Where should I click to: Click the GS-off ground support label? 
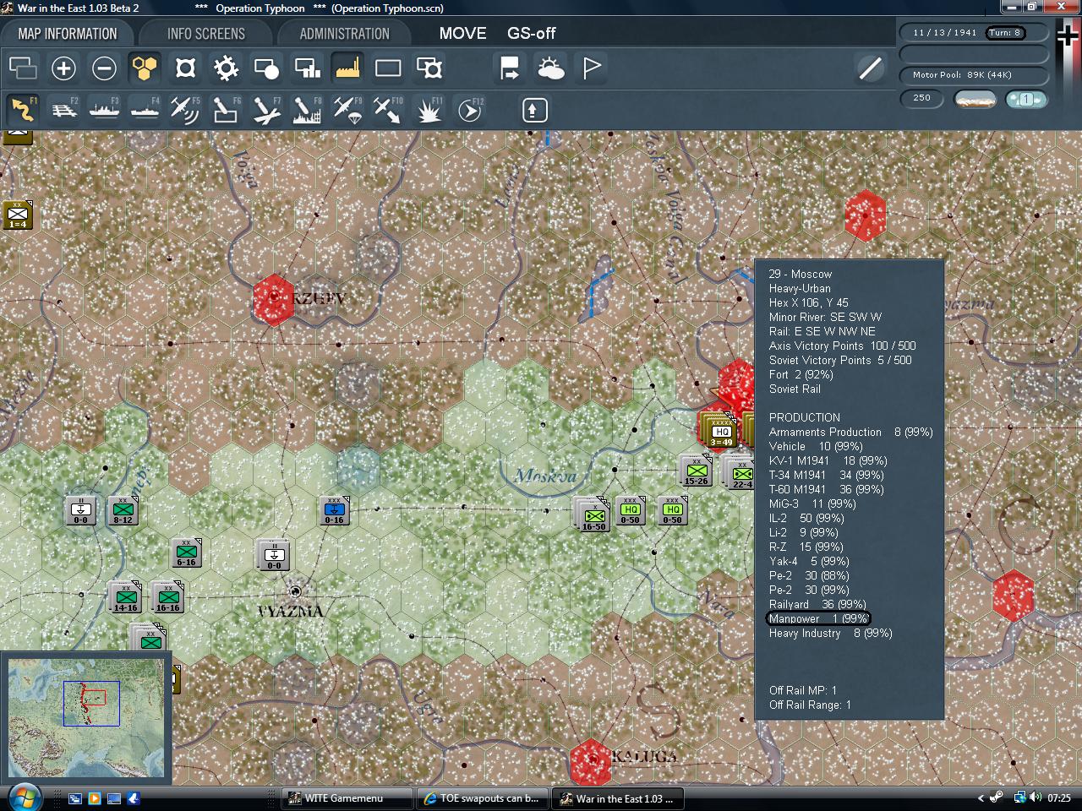point(531,34)
